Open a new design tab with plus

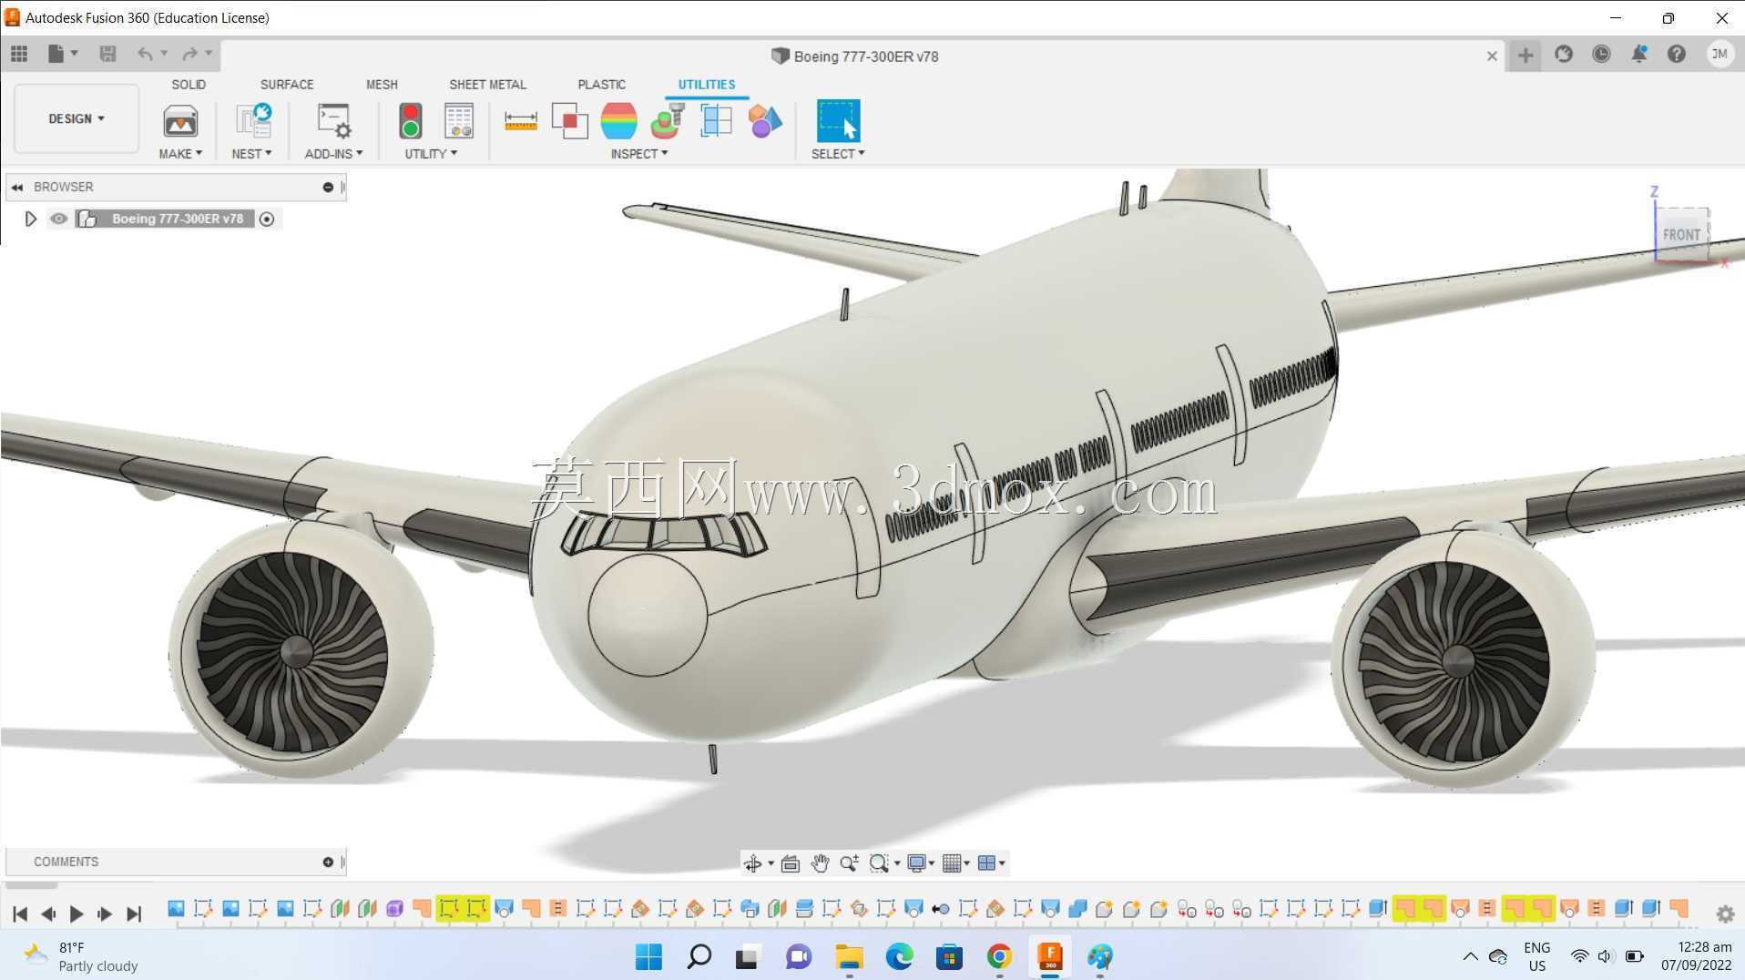[x=1525, y=55]
